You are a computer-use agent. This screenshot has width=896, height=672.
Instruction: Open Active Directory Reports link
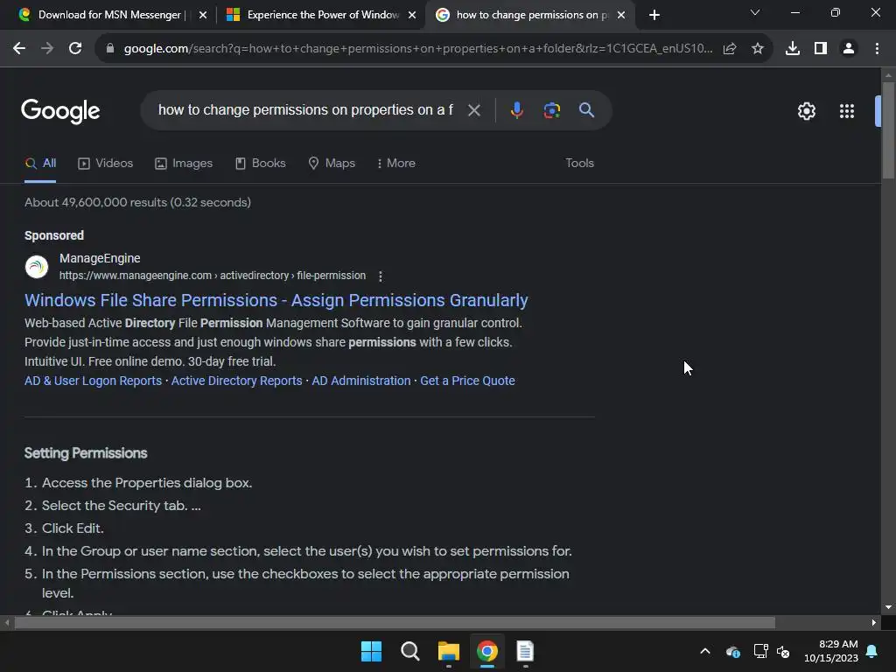[x=236, y=381]
